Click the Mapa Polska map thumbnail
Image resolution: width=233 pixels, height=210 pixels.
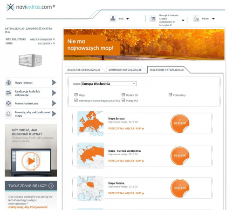click(90, 188)
